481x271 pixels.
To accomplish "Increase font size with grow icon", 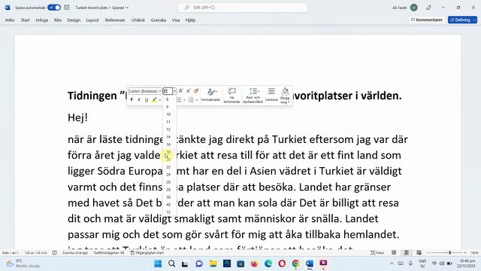I will pyautogui.click(x=181, y=91).
